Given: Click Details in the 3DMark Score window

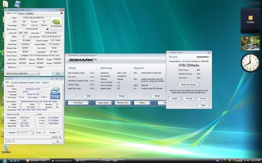Looking at the screenshot, I should click(x=174, y=99).
